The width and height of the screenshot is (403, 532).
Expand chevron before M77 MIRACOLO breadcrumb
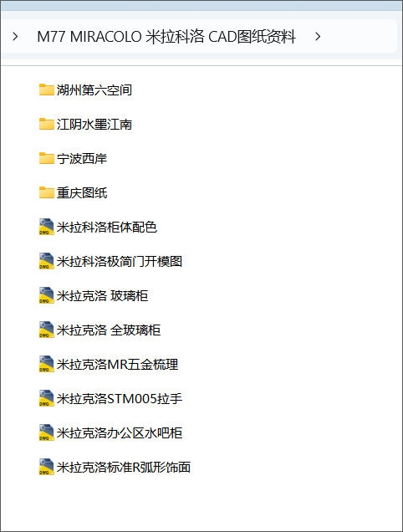(15, 36)
